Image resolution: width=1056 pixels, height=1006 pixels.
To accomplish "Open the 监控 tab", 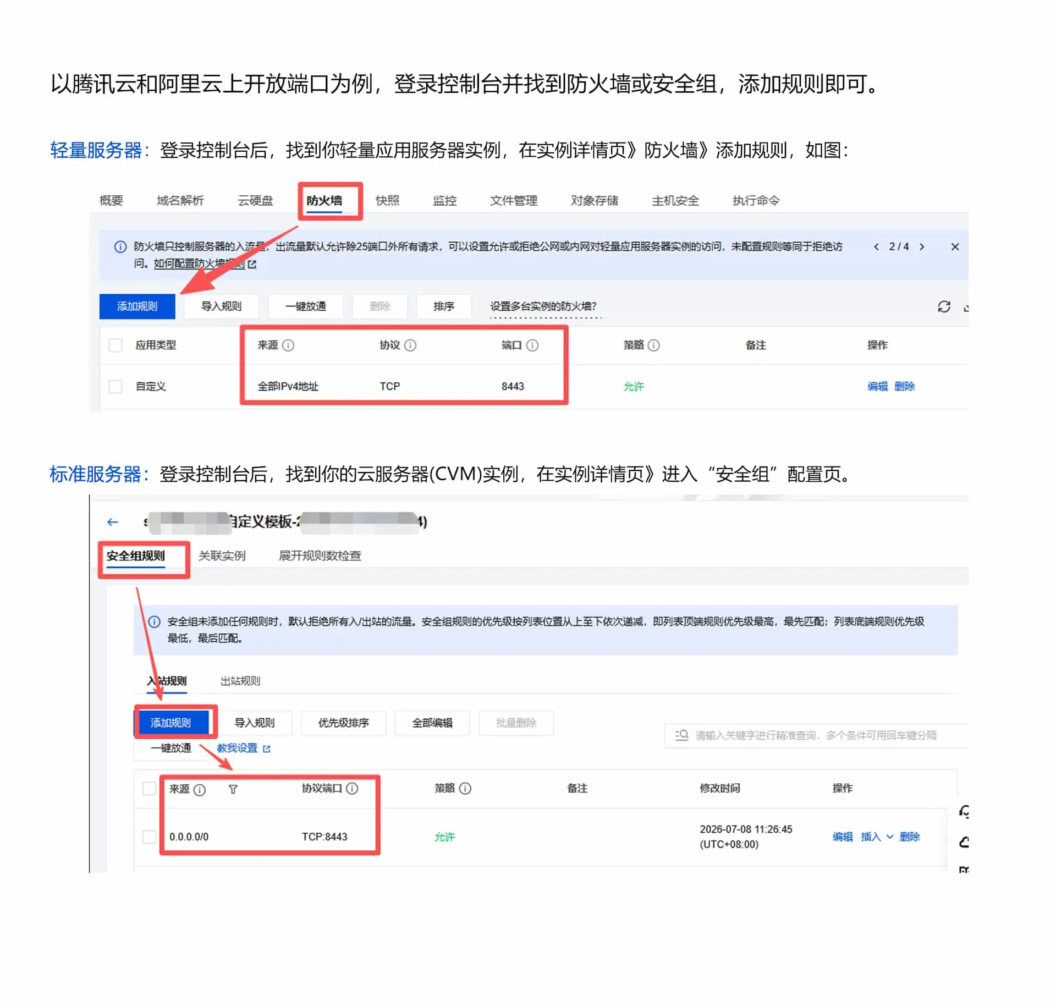I will [x=445, y=200].
